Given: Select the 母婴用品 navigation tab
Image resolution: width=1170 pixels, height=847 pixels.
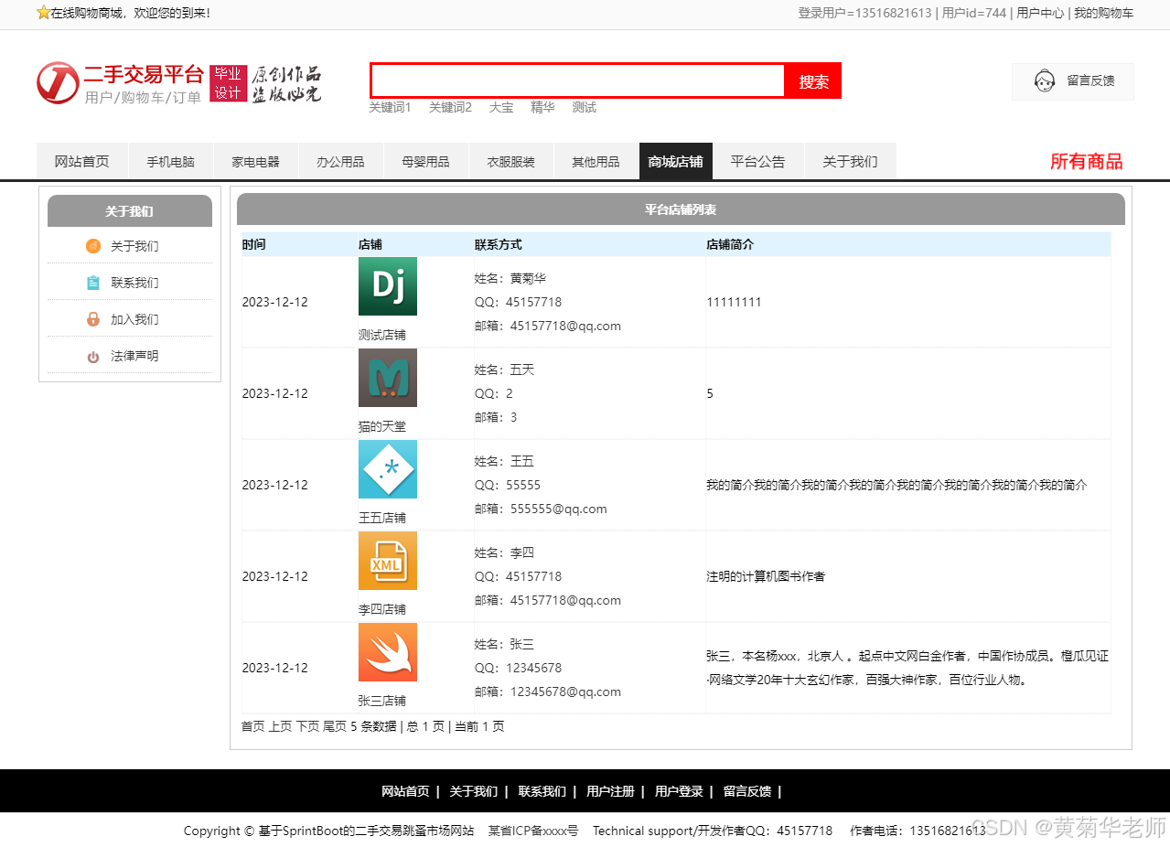Looking at the screenshot, I should click(425, 160).
